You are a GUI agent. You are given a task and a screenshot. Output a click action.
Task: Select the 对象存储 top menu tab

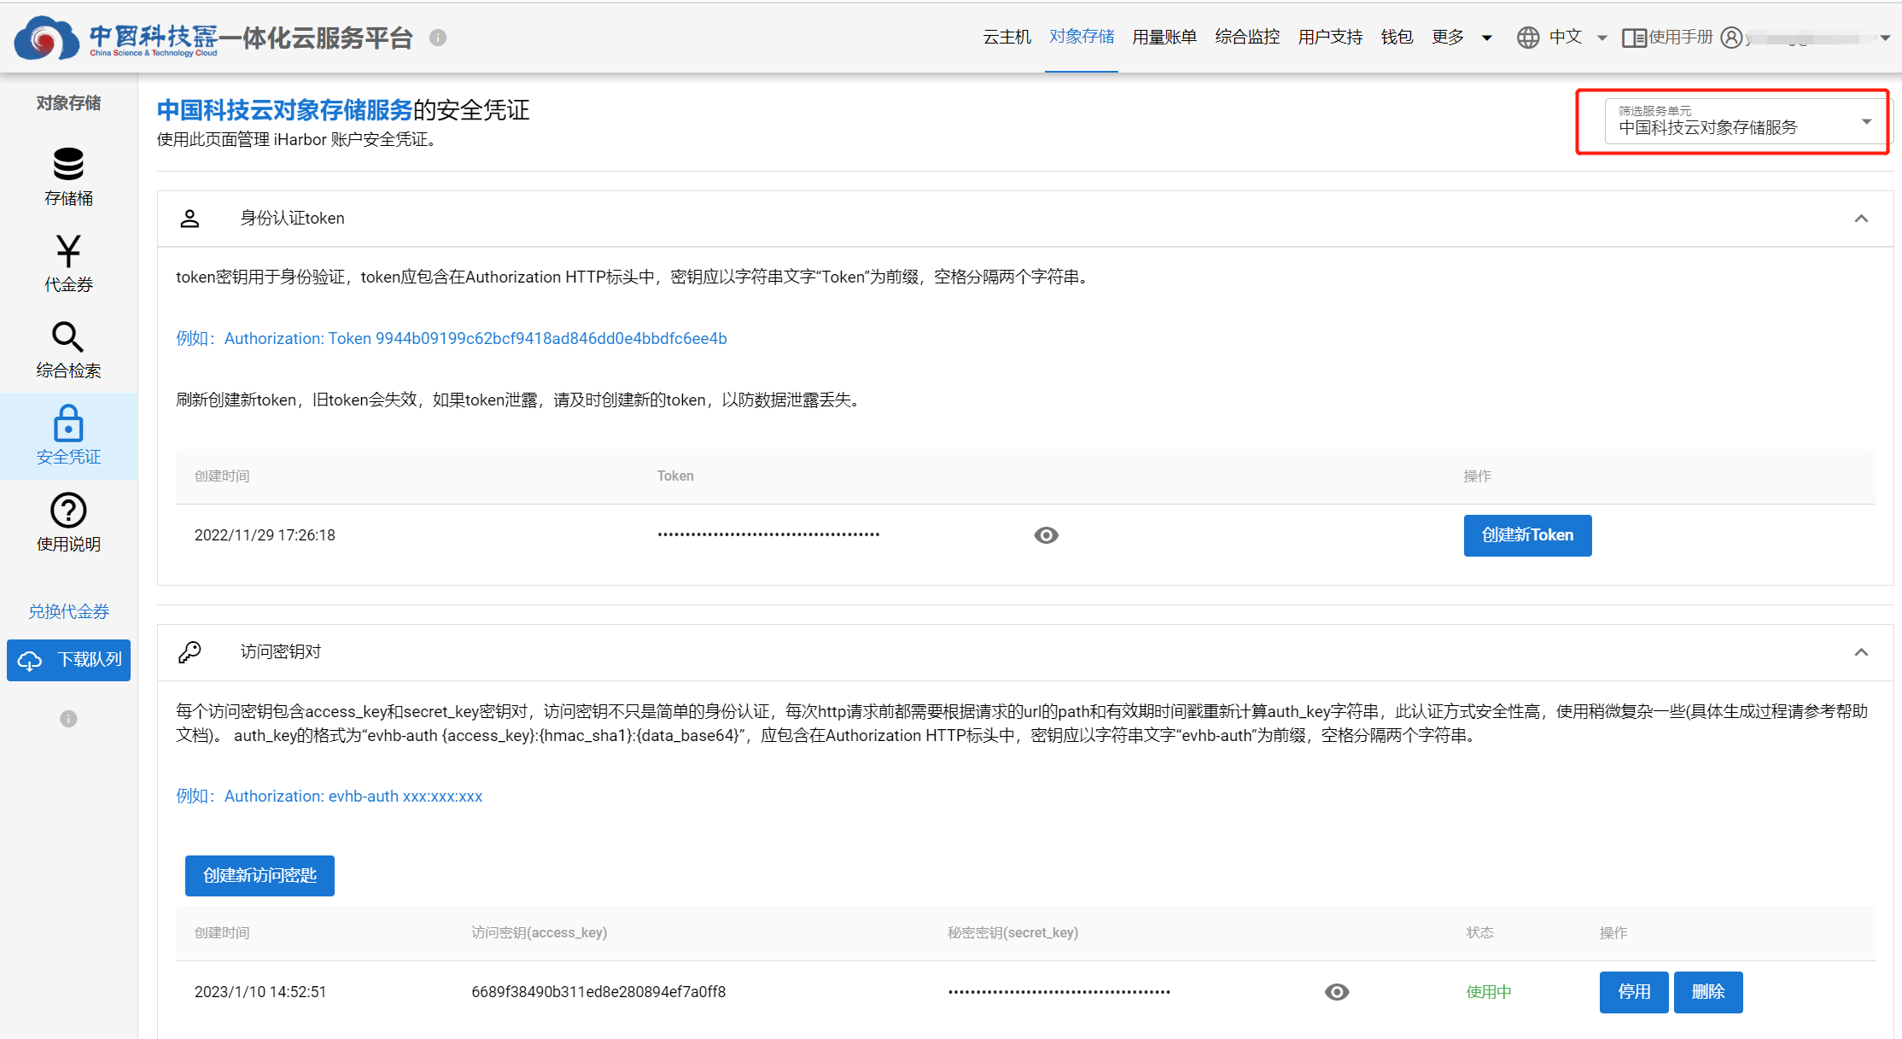pyautogui.click(x=1082, y=37)
